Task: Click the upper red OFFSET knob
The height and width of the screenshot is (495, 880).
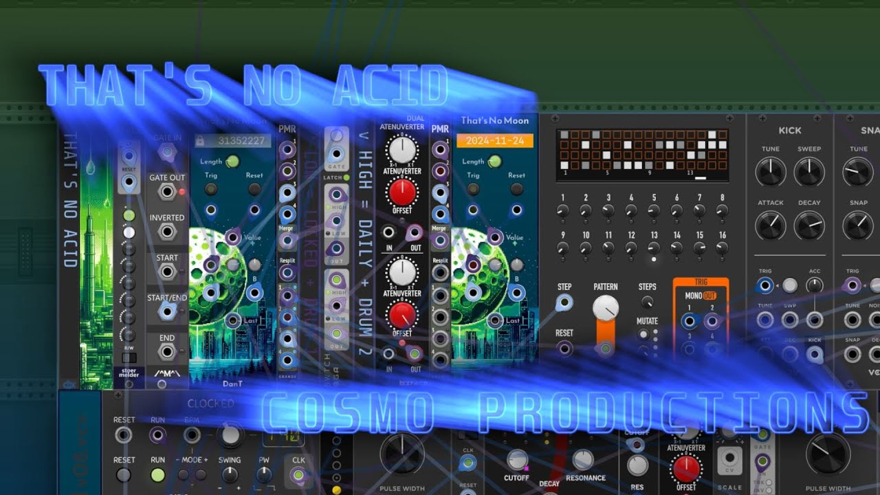Action: point(402,193)
